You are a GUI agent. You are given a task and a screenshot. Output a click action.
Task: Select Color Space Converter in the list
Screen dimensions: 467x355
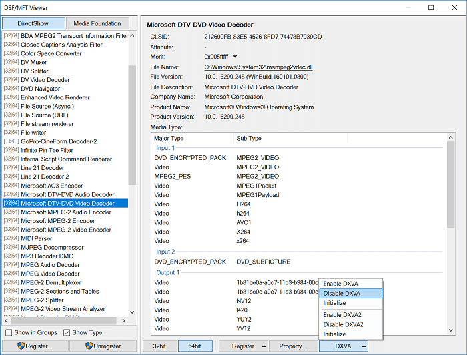[65, 53]
